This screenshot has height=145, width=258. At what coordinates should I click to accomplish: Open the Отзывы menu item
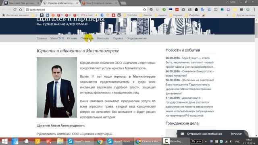(72, 38)
